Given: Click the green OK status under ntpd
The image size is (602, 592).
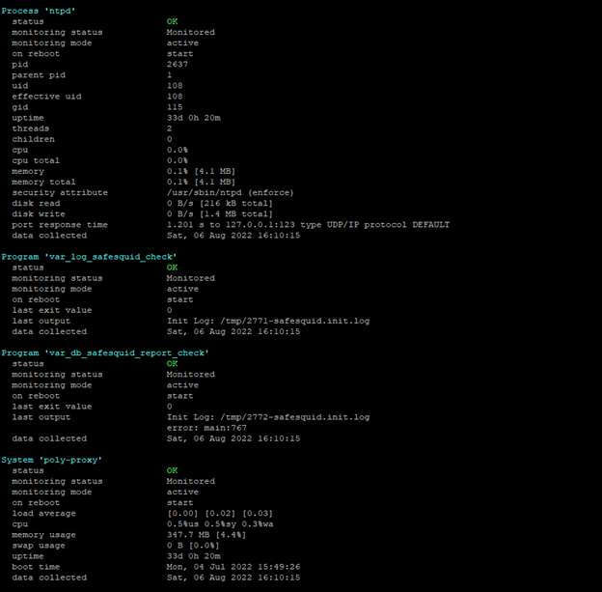Looking at the screenshot, I should [172, 21].
